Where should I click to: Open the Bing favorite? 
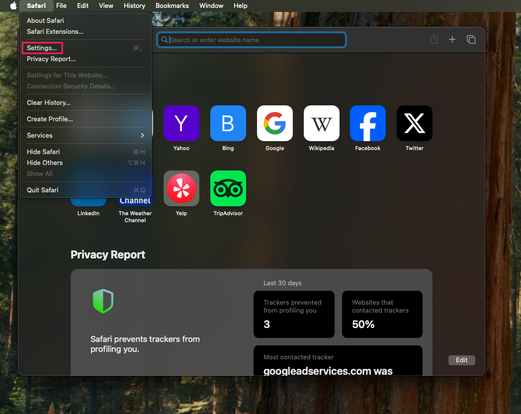pyautogui.click(x=228, y=123)
